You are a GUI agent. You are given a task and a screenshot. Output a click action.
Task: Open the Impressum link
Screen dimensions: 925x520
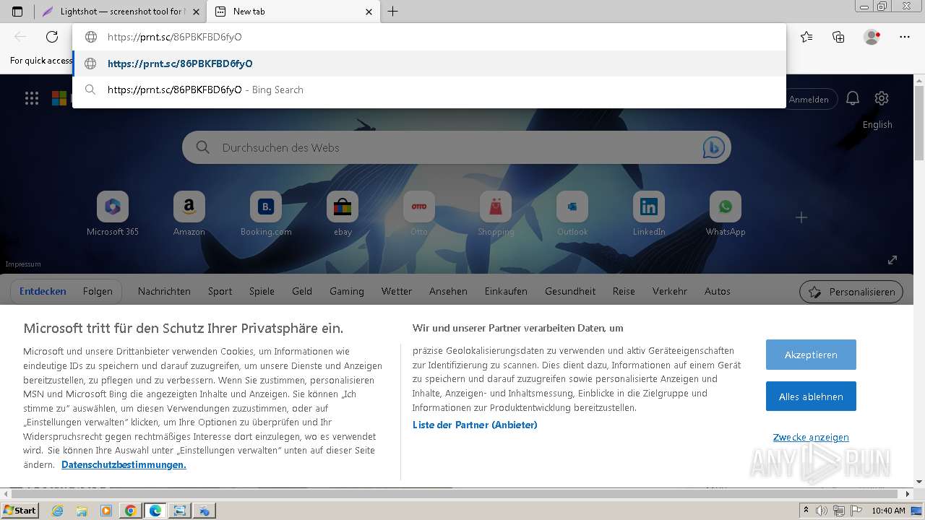[x=23, y=264]
